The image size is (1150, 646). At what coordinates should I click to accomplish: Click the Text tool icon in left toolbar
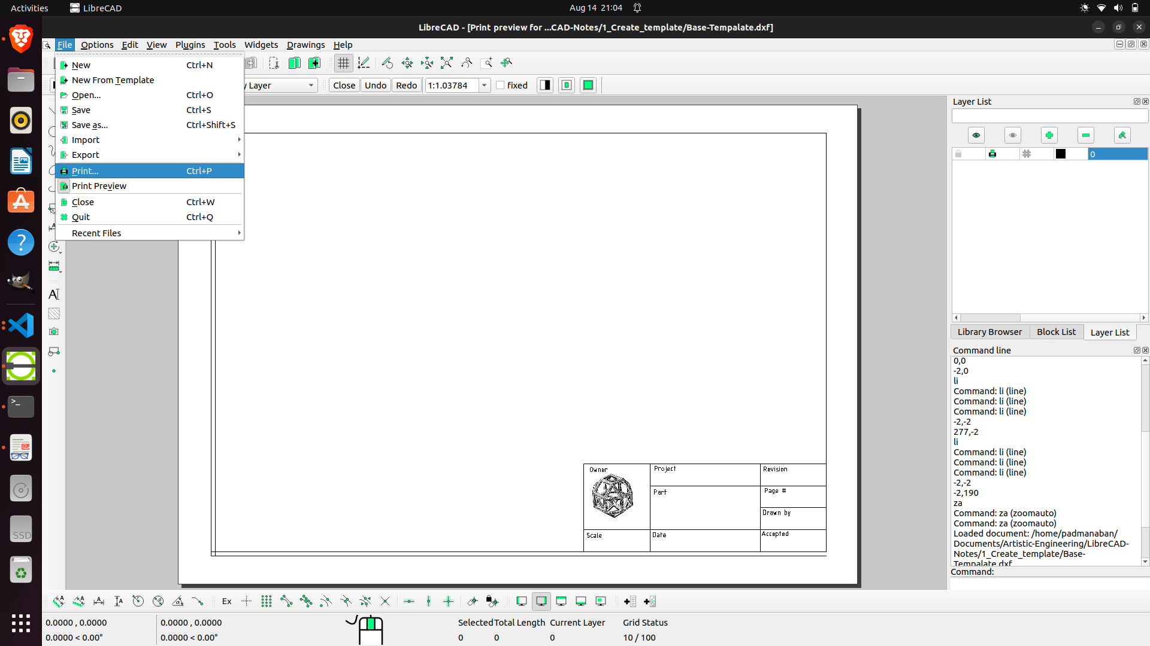coord(54,294)
